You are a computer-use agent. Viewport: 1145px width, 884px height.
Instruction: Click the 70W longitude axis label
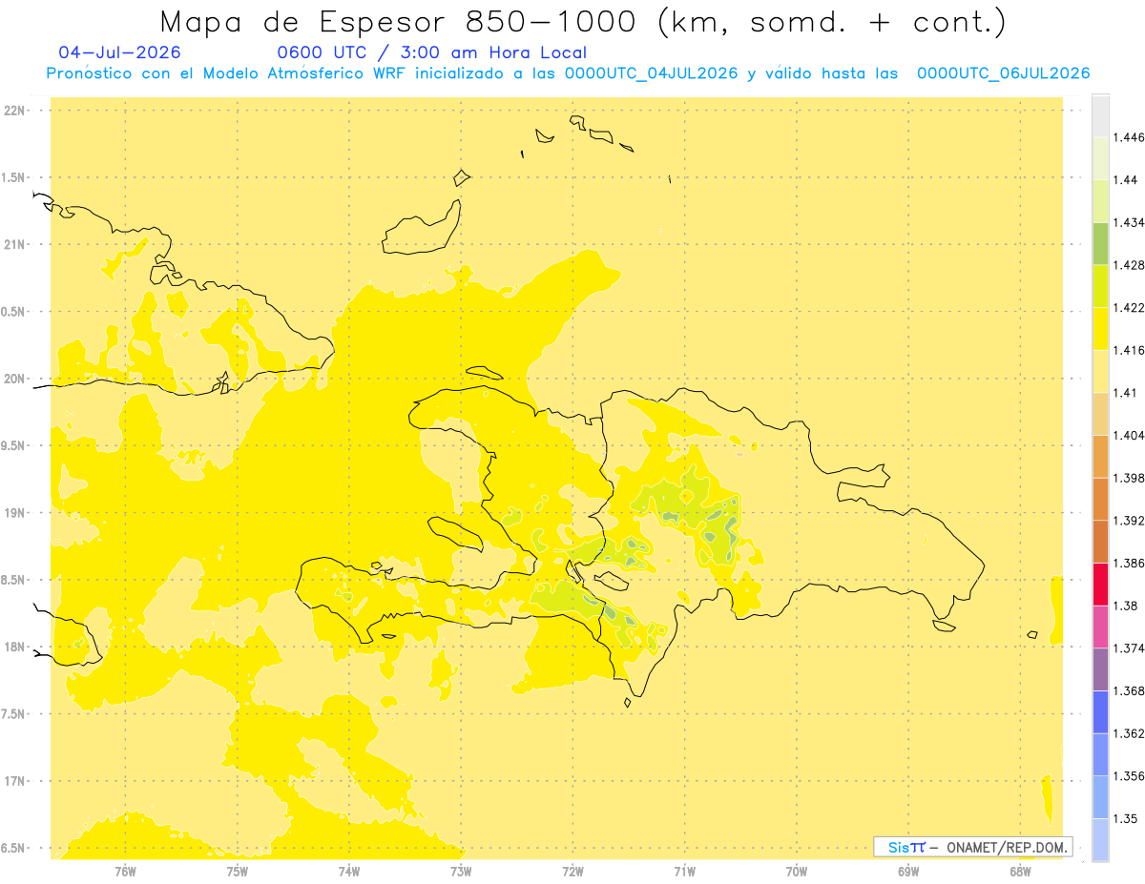coord(797,871)
